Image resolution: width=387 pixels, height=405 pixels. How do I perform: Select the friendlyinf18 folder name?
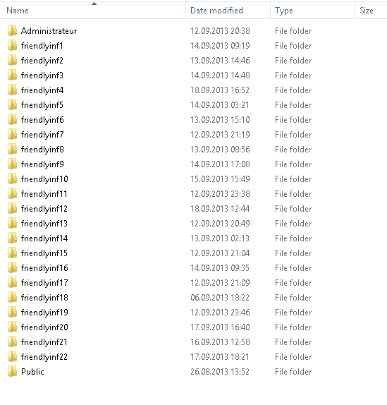click(x=44, y=298)
